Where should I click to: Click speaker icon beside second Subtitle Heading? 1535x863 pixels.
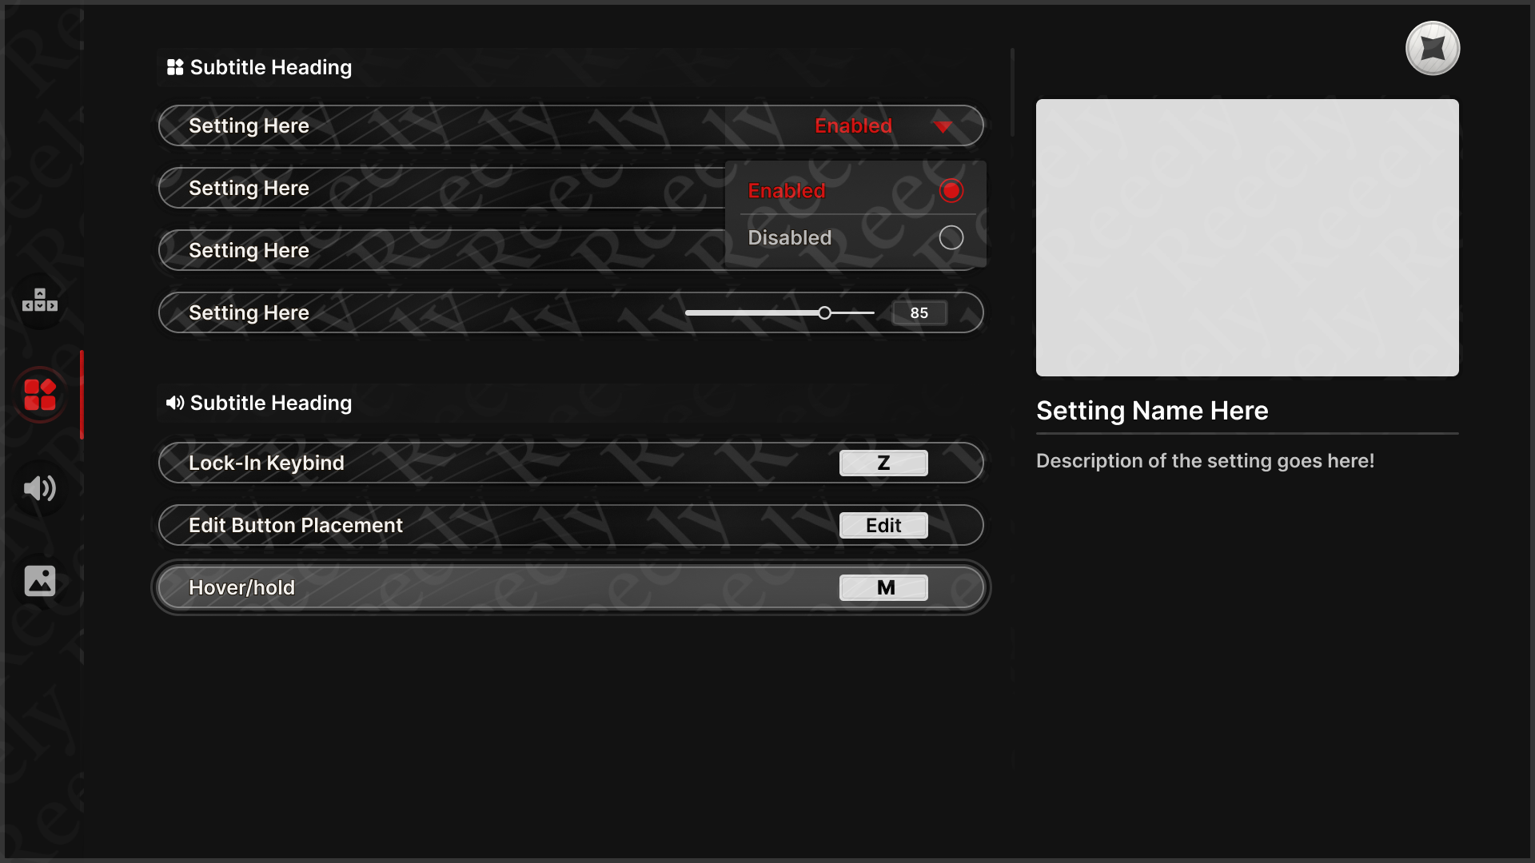coord(175,403)
